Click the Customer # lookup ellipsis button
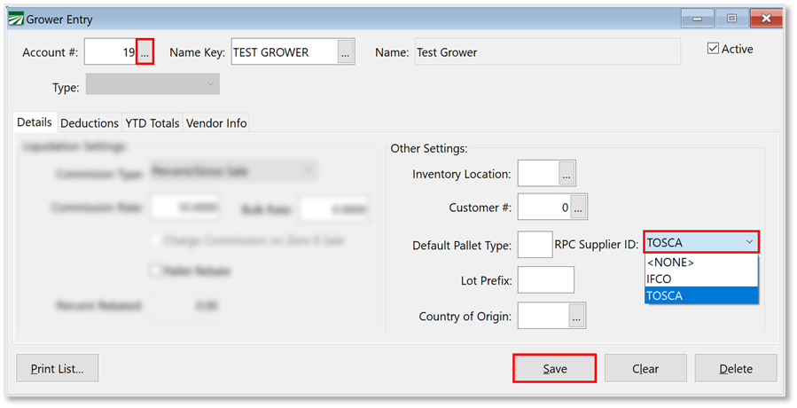Image resolution: width=797 pixels, height=408 pixels. pos(578,208)
